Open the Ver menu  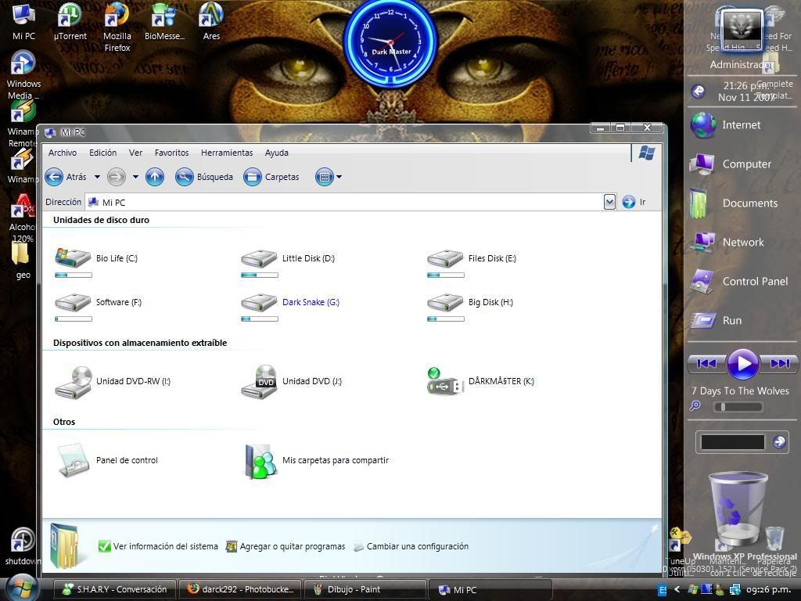135,153
